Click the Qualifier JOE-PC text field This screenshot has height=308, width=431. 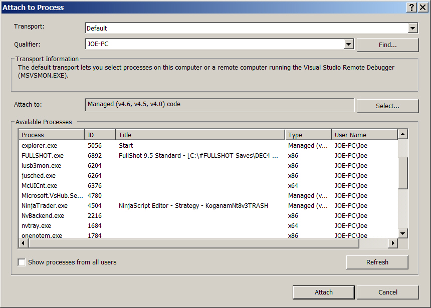214,44
